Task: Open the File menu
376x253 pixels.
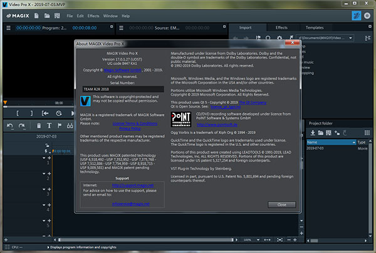Action: [70, 16]
